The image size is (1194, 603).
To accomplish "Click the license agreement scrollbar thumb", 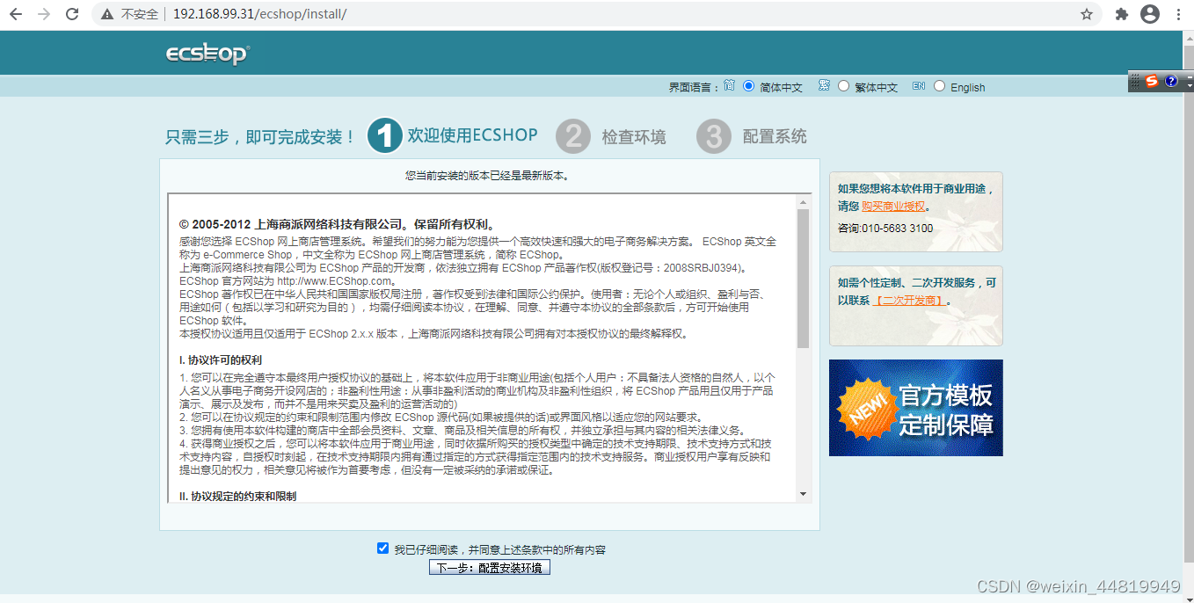I will 803,280.
